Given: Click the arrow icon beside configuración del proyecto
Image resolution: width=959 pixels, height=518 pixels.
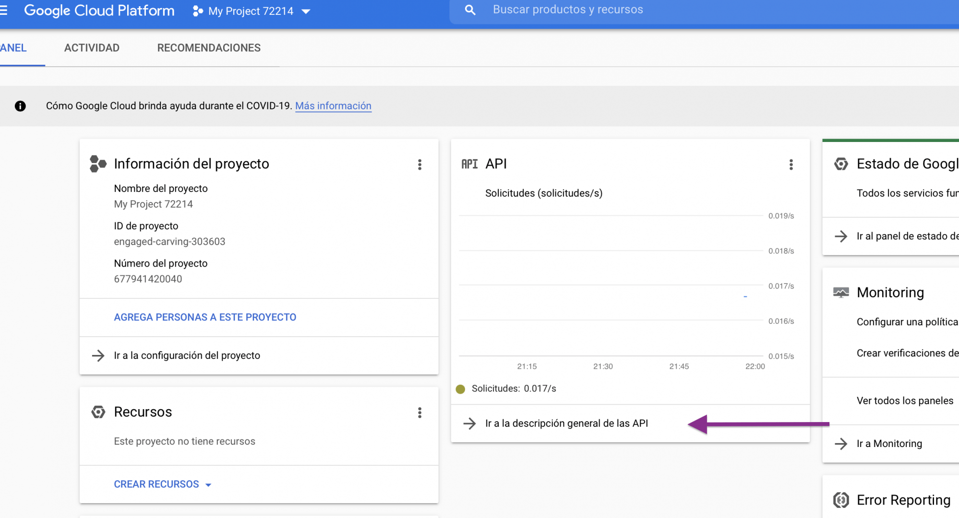Looking at the screenshot, I should click(x=98, y=355).
